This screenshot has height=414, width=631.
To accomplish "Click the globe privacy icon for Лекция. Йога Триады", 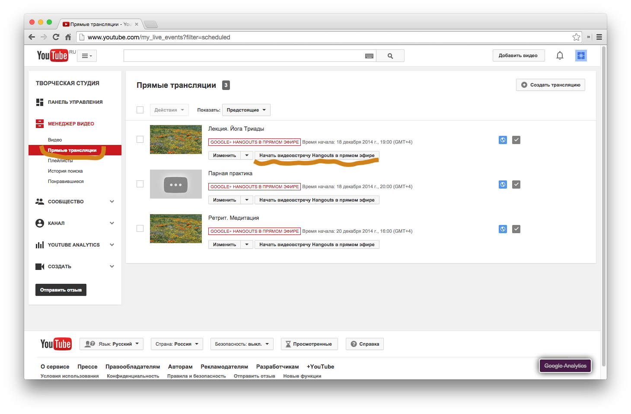I will coord(503,140).
